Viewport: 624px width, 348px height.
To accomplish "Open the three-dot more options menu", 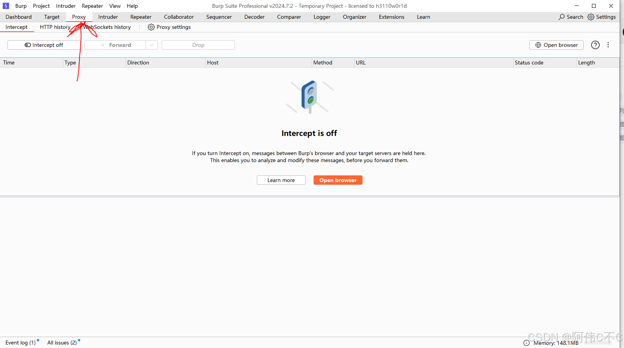I will tap(608, 45).
